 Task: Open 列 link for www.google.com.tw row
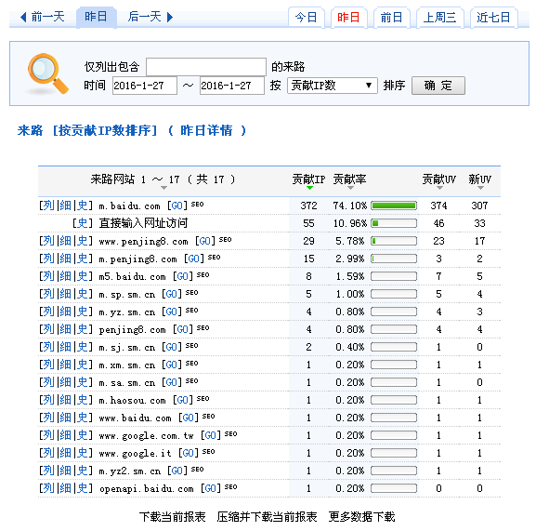coord(48,435)
